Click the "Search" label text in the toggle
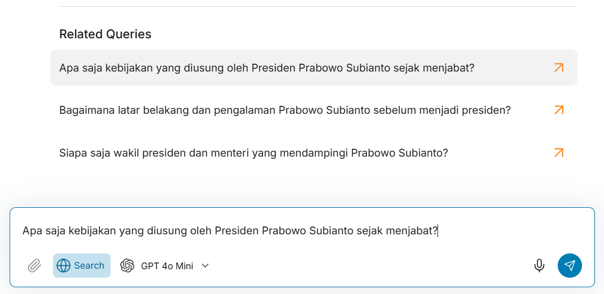 (x=89, y=266)
